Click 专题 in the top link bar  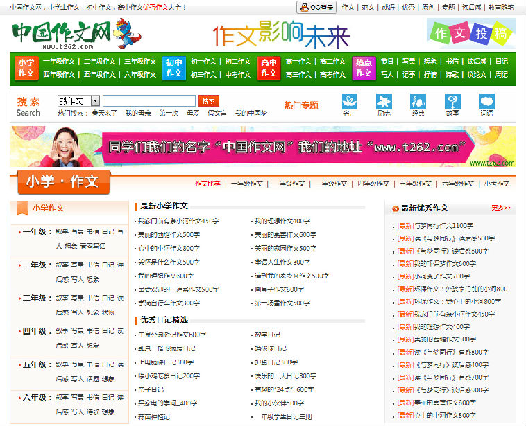click(448, 7)
